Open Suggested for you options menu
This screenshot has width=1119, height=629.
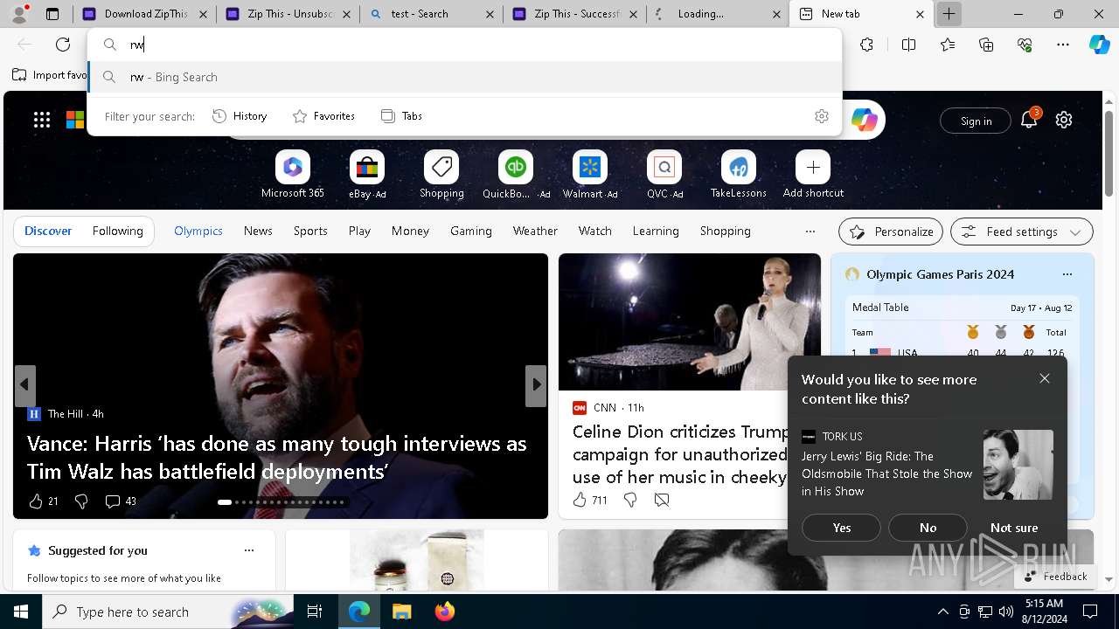coord(249,550)
